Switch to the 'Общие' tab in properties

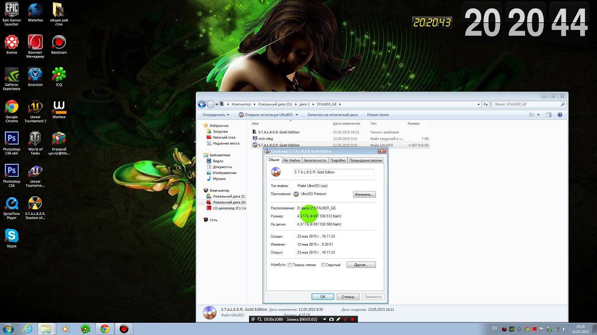click(x=274, y=160)
